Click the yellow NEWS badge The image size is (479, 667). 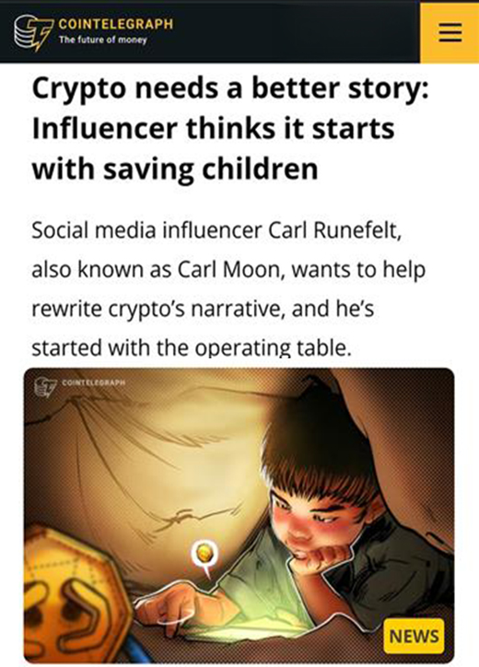[414, 636]
